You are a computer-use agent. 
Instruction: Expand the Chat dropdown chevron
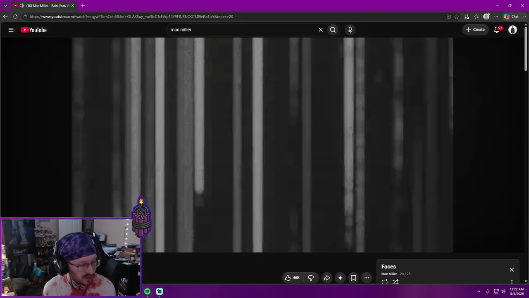524,17
